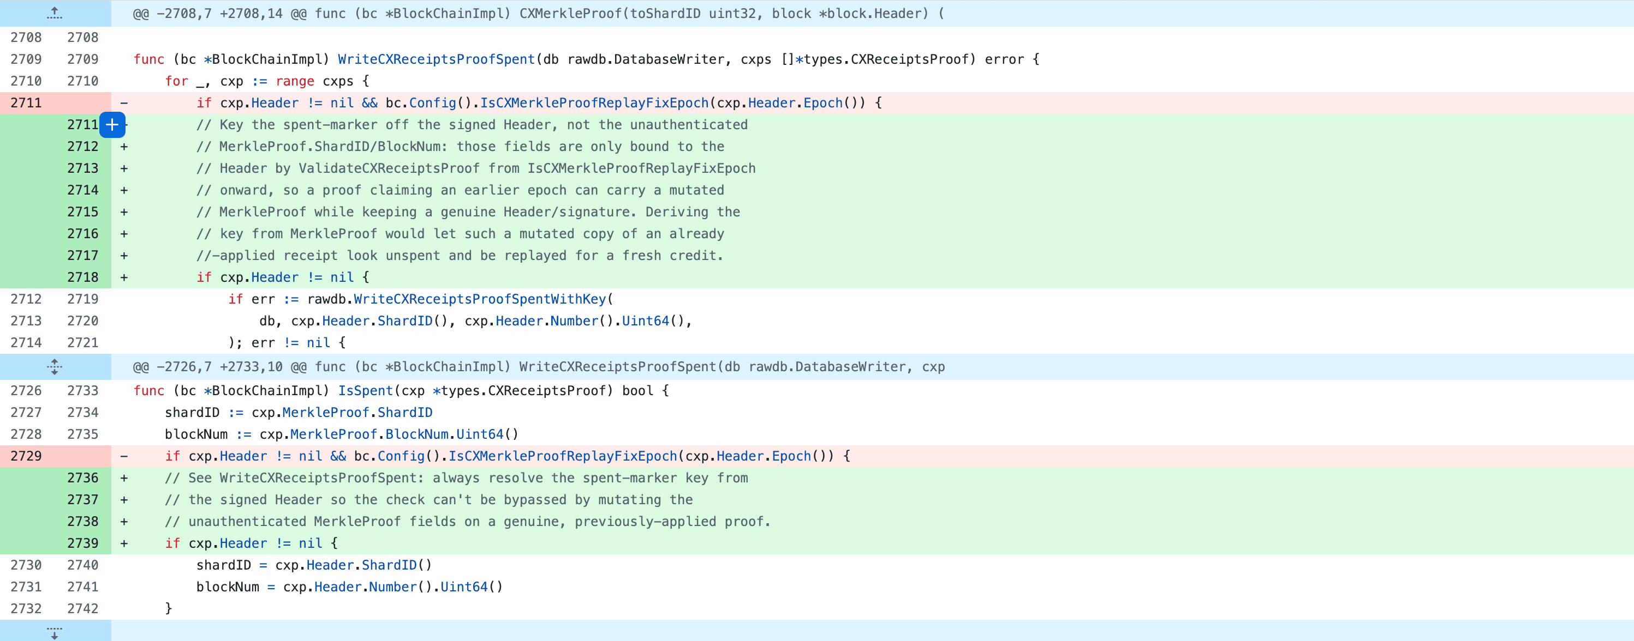Viewport: 1634px width, 641px height.
Task: Select the CXMerkleProof hunk header text
Action: [x=538, y=13]
